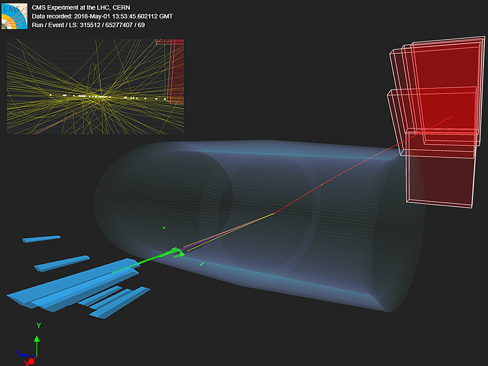Click the CMS logo in the header
The image size is (488, 366).
tap(14, 16)
